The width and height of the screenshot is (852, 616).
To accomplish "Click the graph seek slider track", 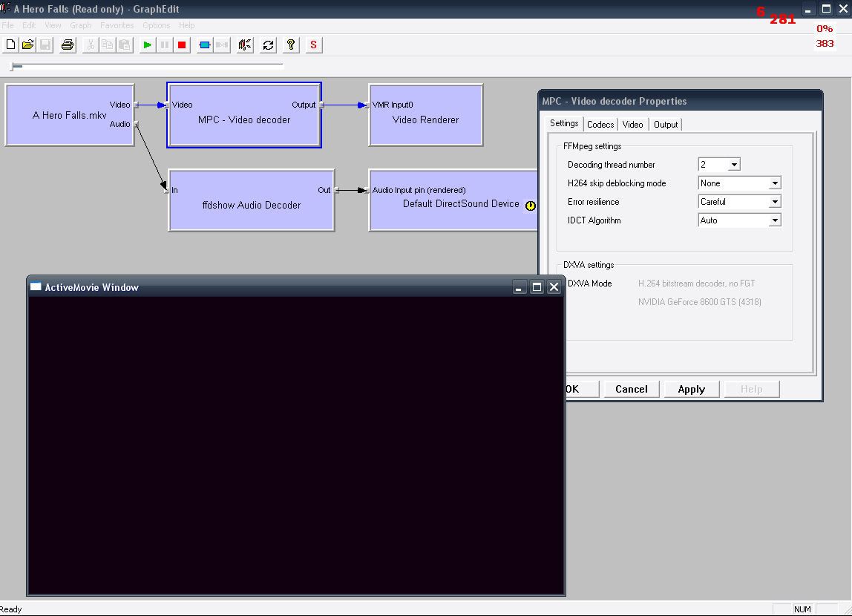I will point(148,66).
